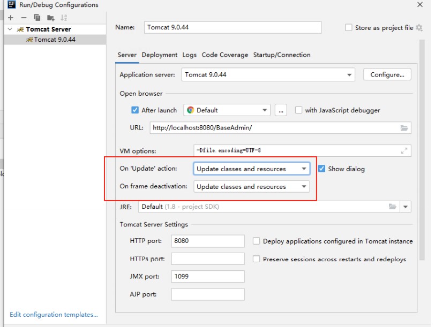The height and width of the screenshot is (327, 435).
Task: Click the AJP port field
Action: click(208, 294)
